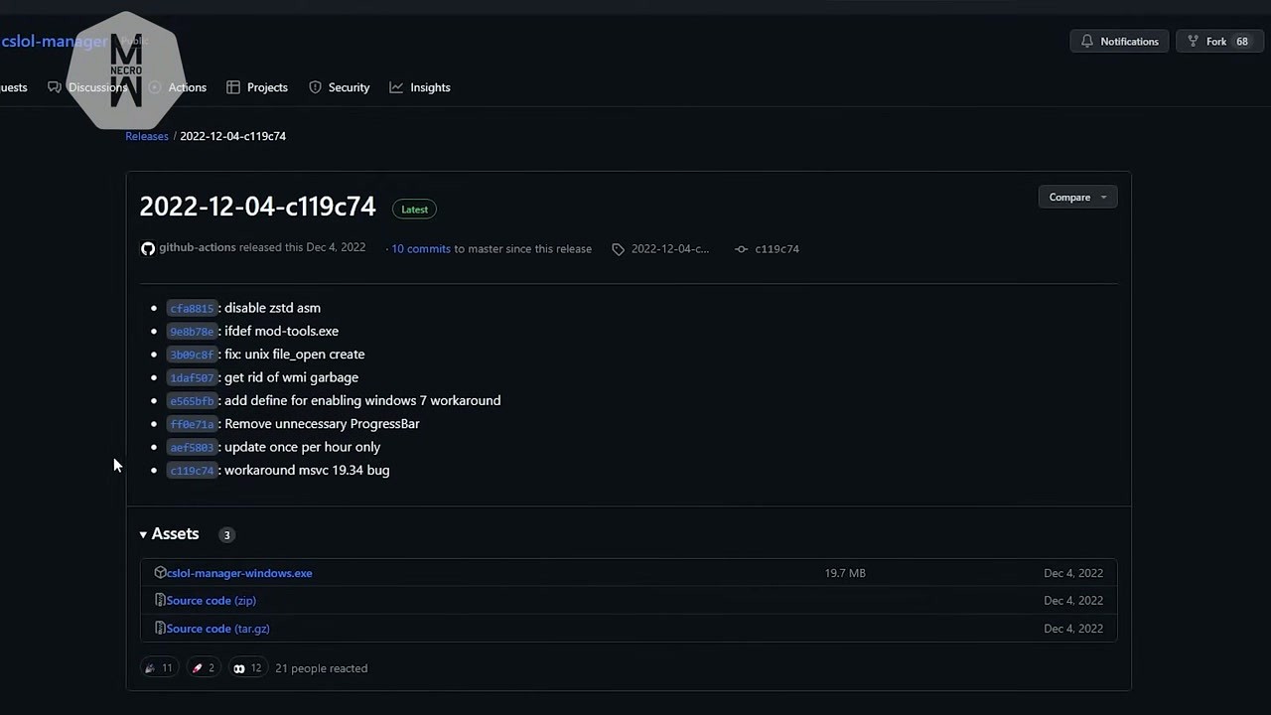Click the 19.7 MB file size
Image resolution: width=1271 pixels, height=715 pixels.
(x=845, y=573)
